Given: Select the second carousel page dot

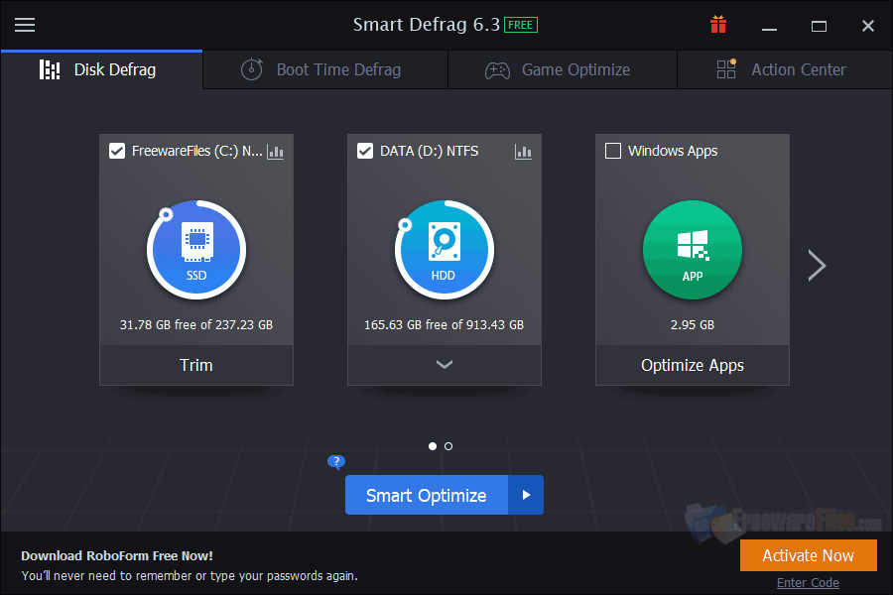Looking at the screenshot, I should coord(447,446).
